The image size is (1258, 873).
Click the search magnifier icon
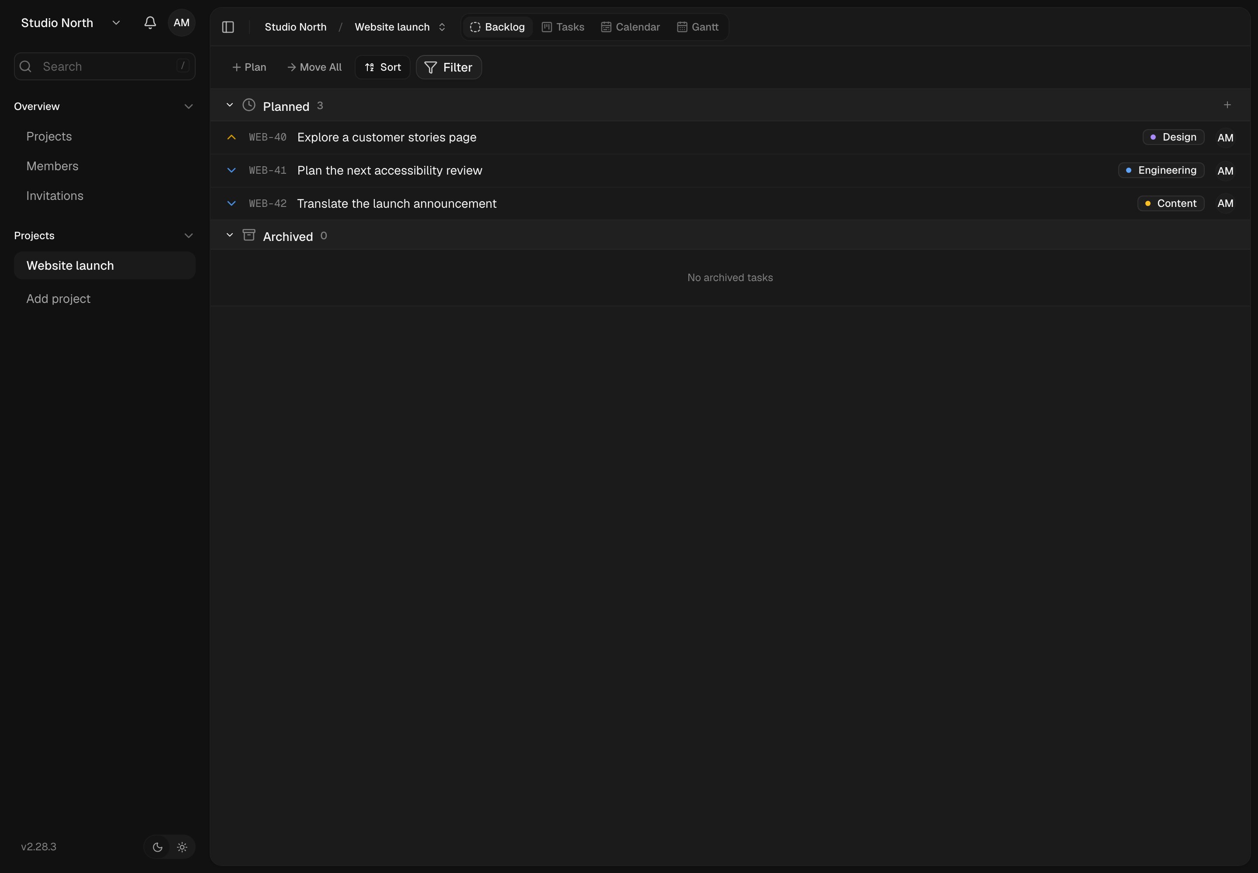tap(25, 66)
